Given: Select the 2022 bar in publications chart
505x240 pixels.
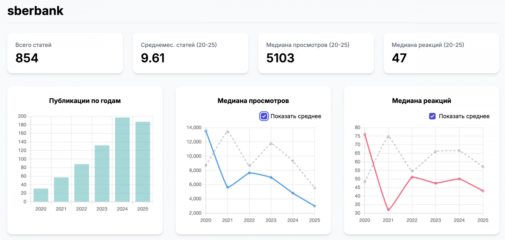Looking at the screenshot, I should point(82,183).
